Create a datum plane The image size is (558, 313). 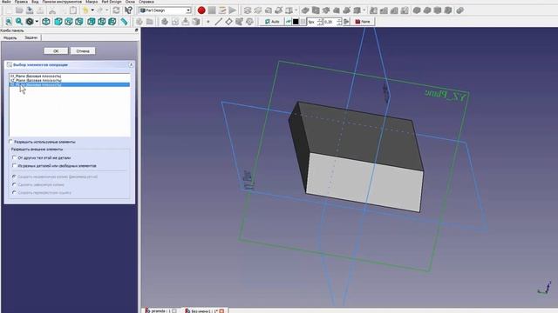(228, 22)
